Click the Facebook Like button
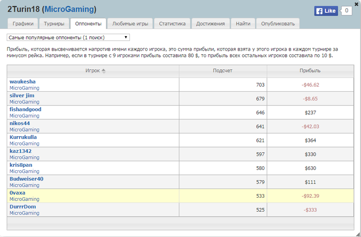 (x=326, y=11)
